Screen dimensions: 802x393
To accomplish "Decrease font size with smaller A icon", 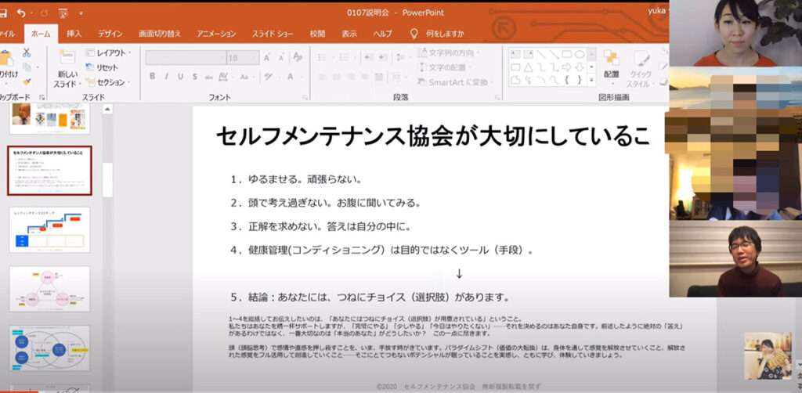I will coord(281,58).
